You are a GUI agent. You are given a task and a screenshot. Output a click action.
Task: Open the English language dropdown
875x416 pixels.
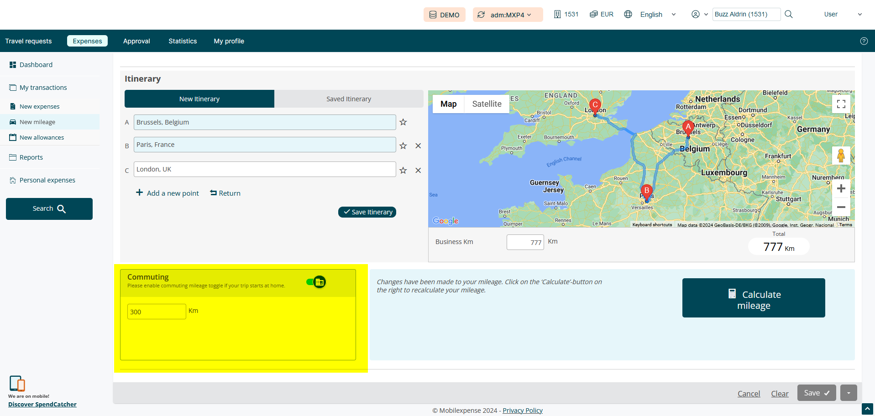click(x=652, y=15)
